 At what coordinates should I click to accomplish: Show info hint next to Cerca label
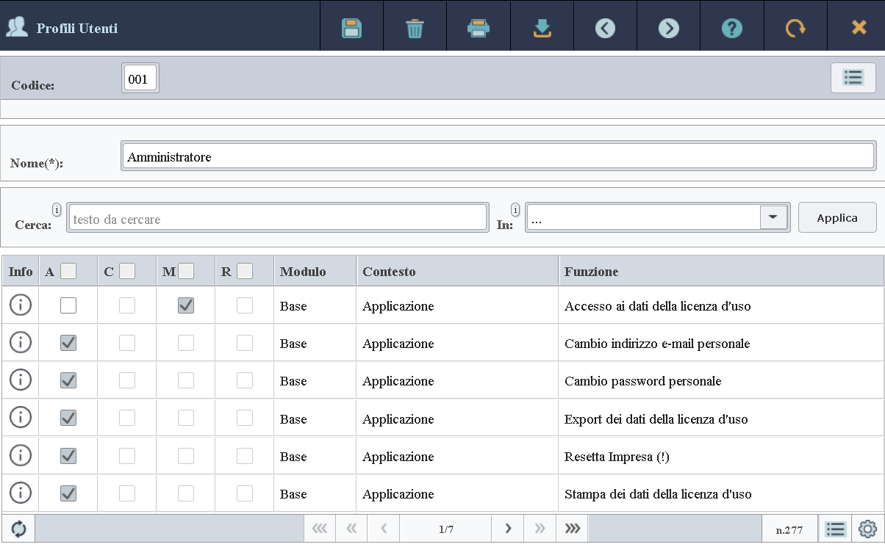click(57, 210)
